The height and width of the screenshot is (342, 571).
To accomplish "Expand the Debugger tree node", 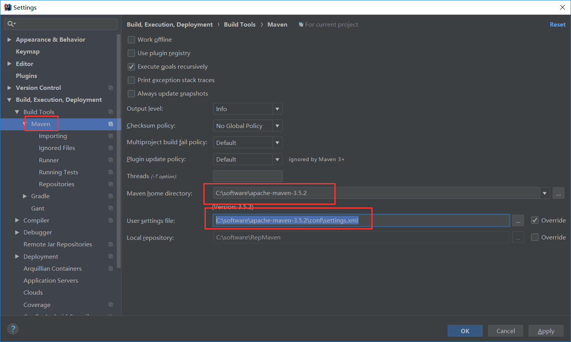I will 17,232.
